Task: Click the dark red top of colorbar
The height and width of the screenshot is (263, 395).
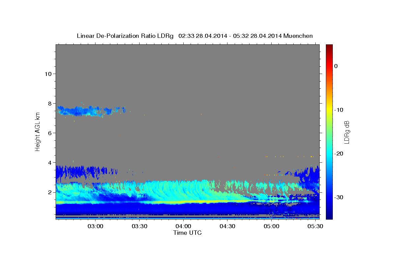Action: pyautogui.click(x=329, y=47)
